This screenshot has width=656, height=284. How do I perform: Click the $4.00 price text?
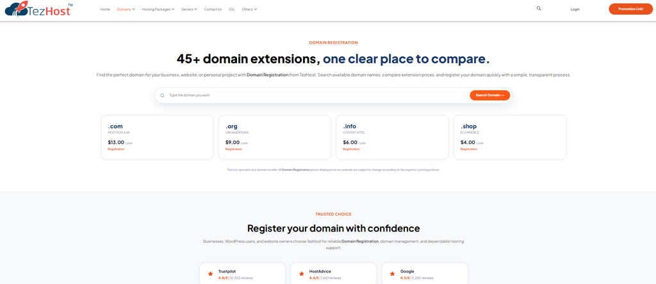click(x=468, y=143)
